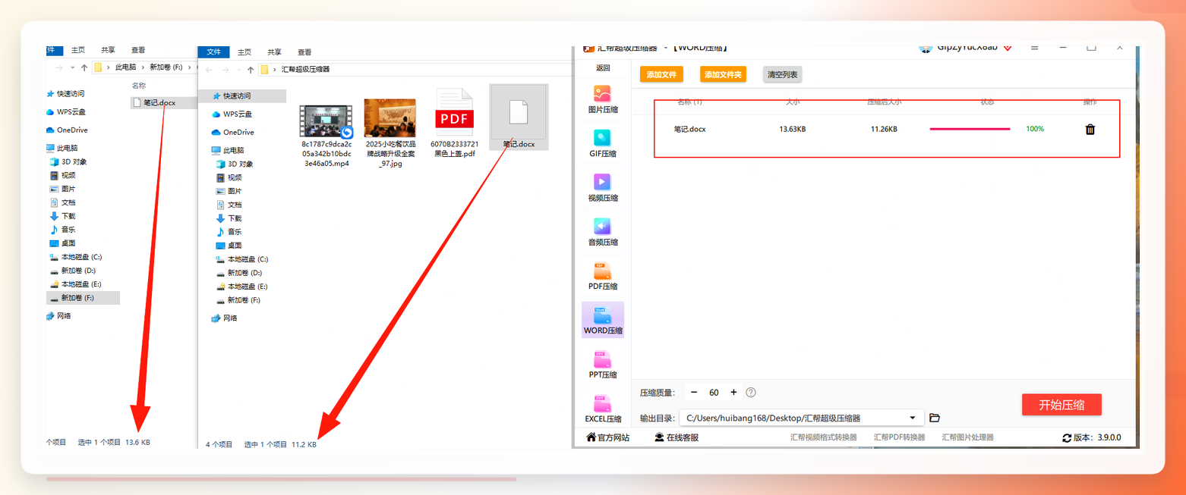Select 网络 in 汇帮超级压缩器 explorer tree
1186x495 pixels.
click(x=224, y=318)
